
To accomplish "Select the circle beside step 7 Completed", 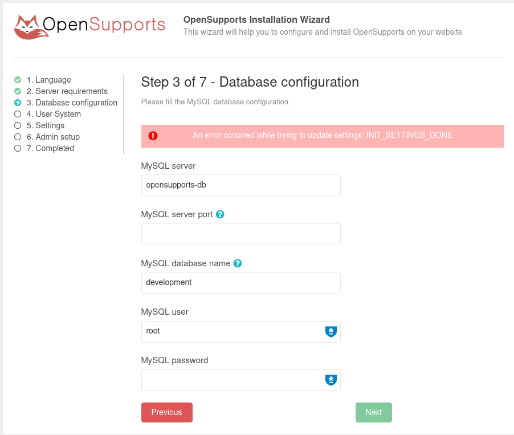I will (x=18, y=148).
